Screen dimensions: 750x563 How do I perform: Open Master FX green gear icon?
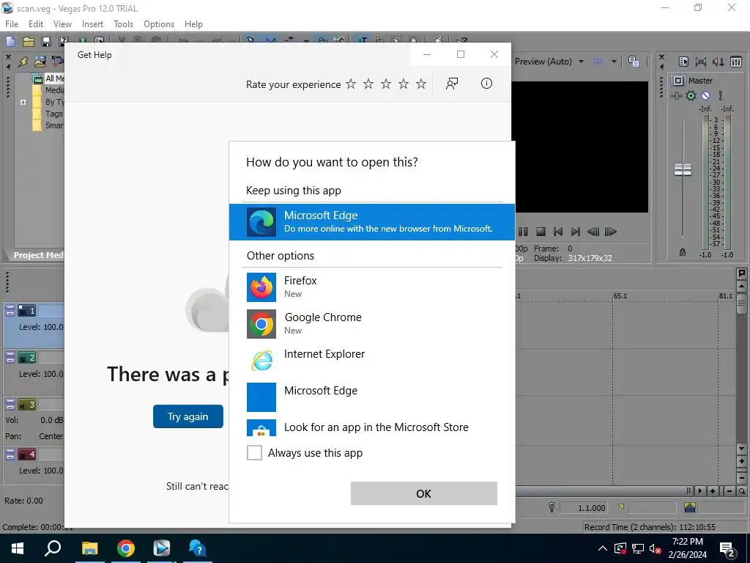click(x=691, y=96)
